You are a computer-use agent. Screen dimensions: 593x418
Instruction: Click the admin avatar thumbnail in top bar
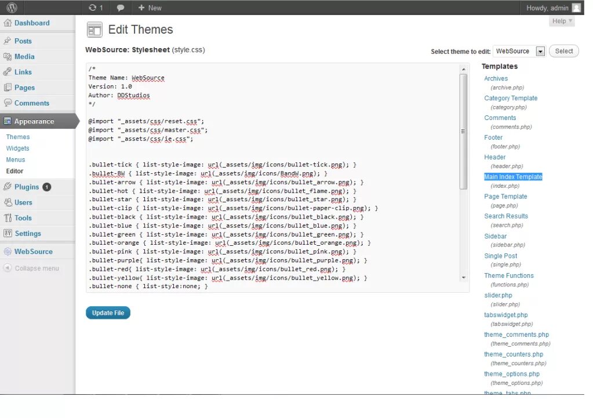[576, 7]
